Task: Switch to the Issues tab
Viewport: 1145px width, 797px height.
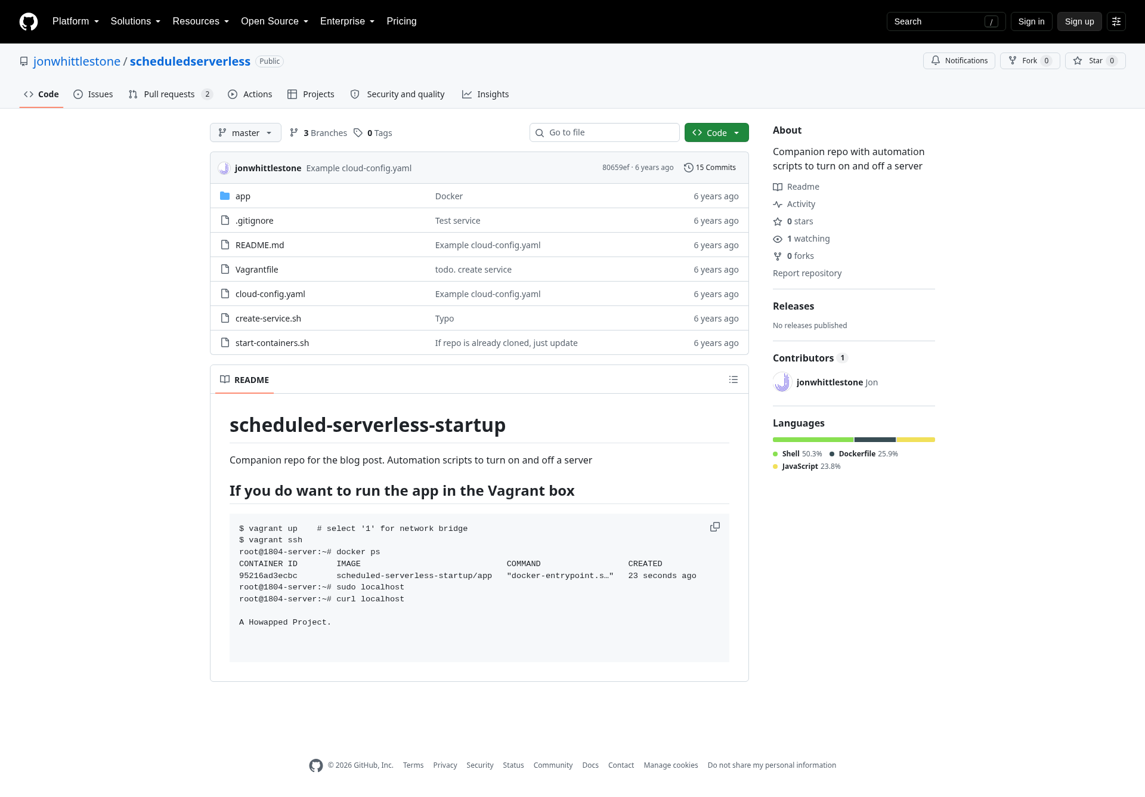Action: (93, 94)
